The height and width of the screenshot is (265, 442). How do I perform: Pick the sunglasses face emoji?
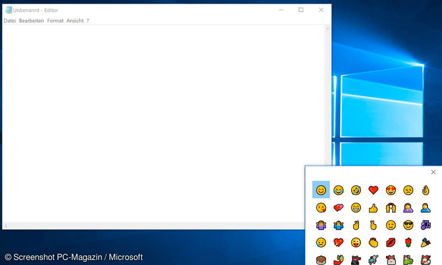tap(408, 225)
